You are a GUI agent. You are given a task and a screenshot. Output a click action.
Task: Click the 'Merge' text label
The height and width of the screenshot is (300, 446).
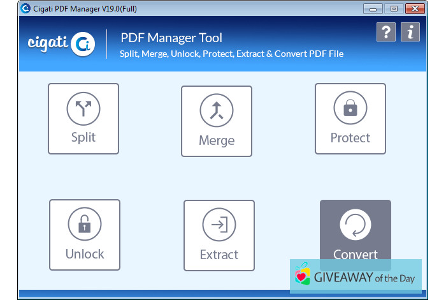coord(217,140)
